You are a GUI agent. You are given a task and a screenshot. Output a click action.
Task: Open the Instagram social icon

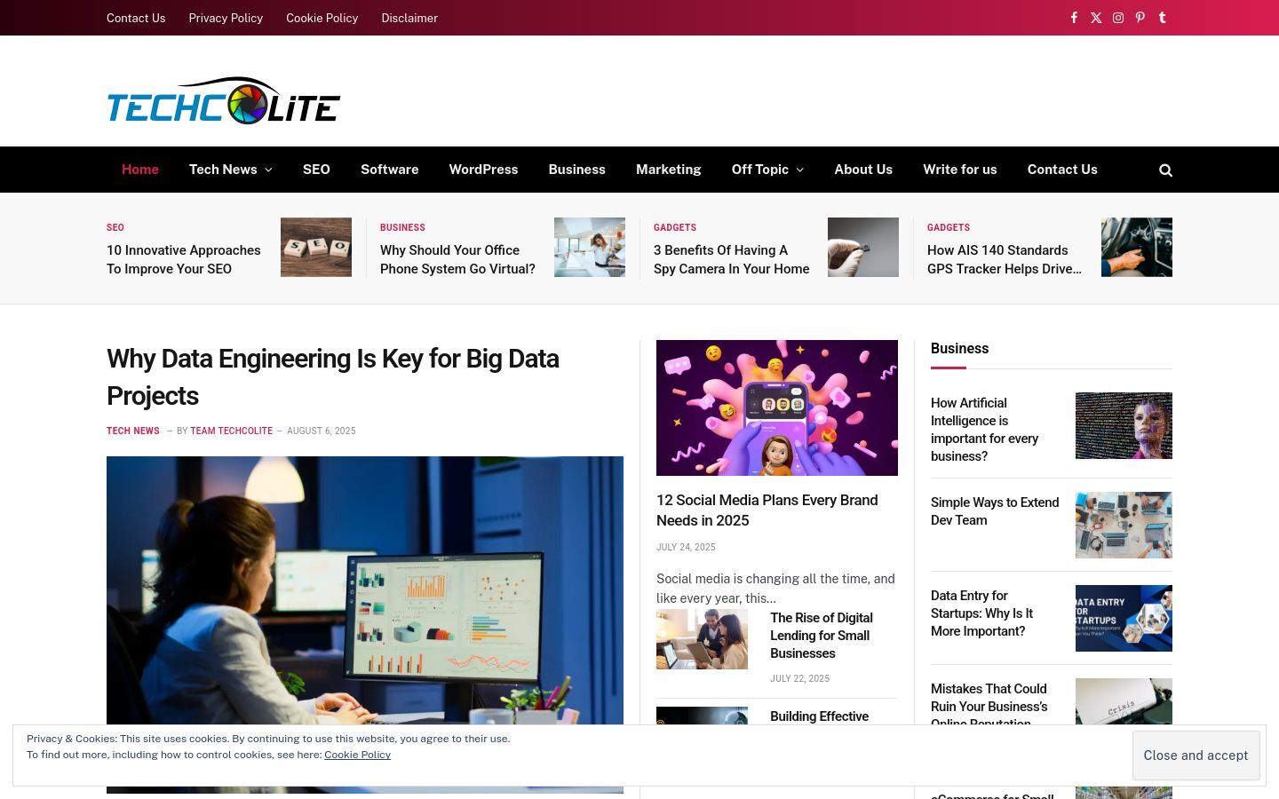pyautogui.click(x=1118, y=18)
